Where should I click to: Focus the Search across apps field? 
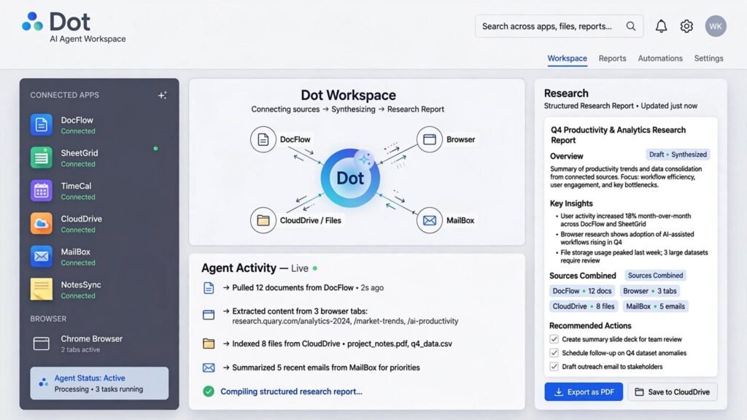click(x=559, y=26)
